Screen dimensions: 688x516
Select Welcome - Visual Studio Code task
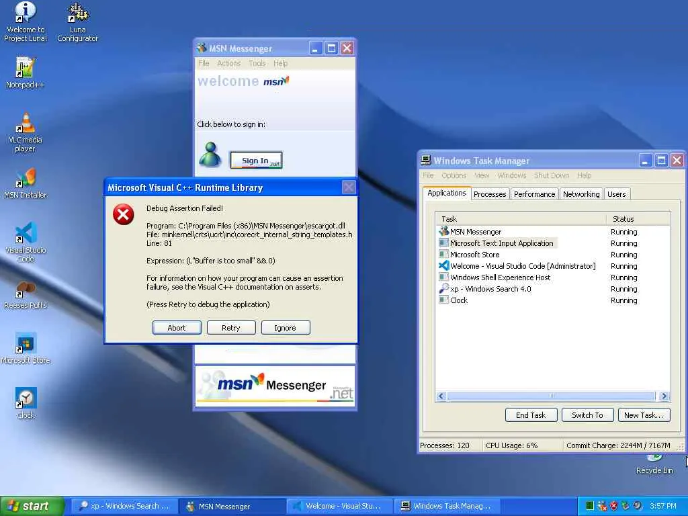(x=554, y=266)
